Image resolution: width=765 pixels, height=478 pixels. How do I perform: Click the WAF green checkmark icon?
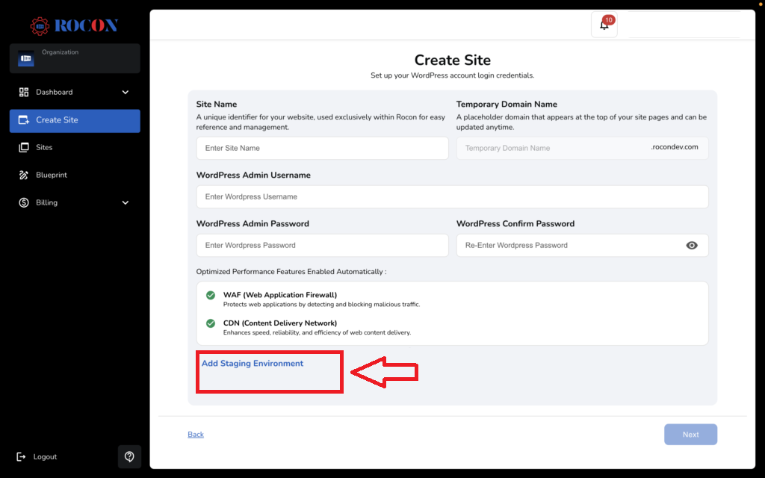pos(210,295)
